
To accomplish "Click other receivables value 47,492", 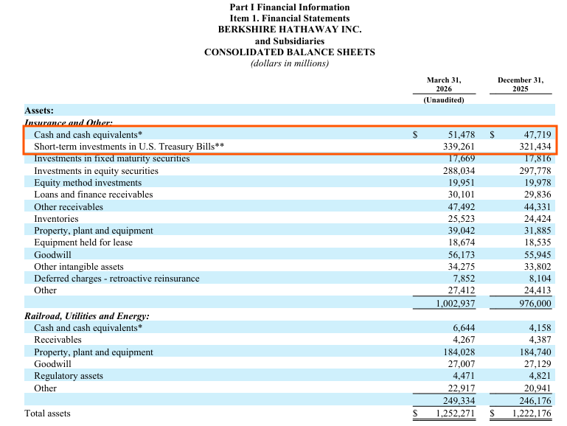I will [x=462, y=206].
